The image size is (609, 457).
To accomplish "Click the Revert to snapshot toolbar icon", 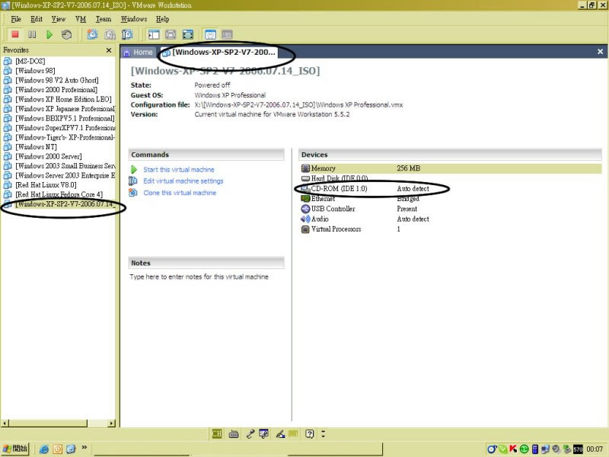I will [x=110, y=34].
